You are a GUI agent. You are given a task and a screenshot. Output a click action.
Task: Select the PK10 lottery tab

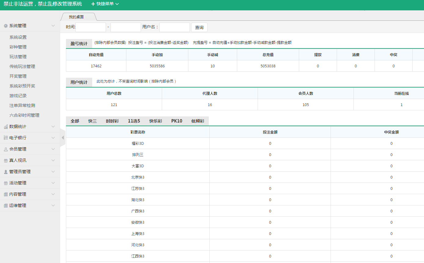pyautogui.click(x=176, y=121)
